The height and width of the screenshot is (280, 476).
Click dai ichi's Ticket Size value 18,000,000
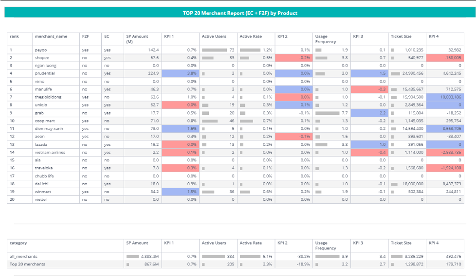(x=413, y=184)
